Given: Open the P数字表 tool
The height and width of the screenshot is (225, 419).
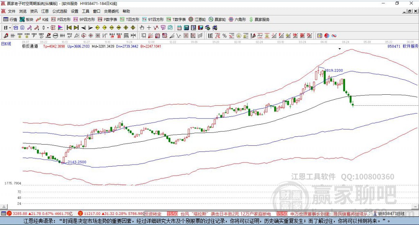Looking at the screenshot, I should [108, 20].
